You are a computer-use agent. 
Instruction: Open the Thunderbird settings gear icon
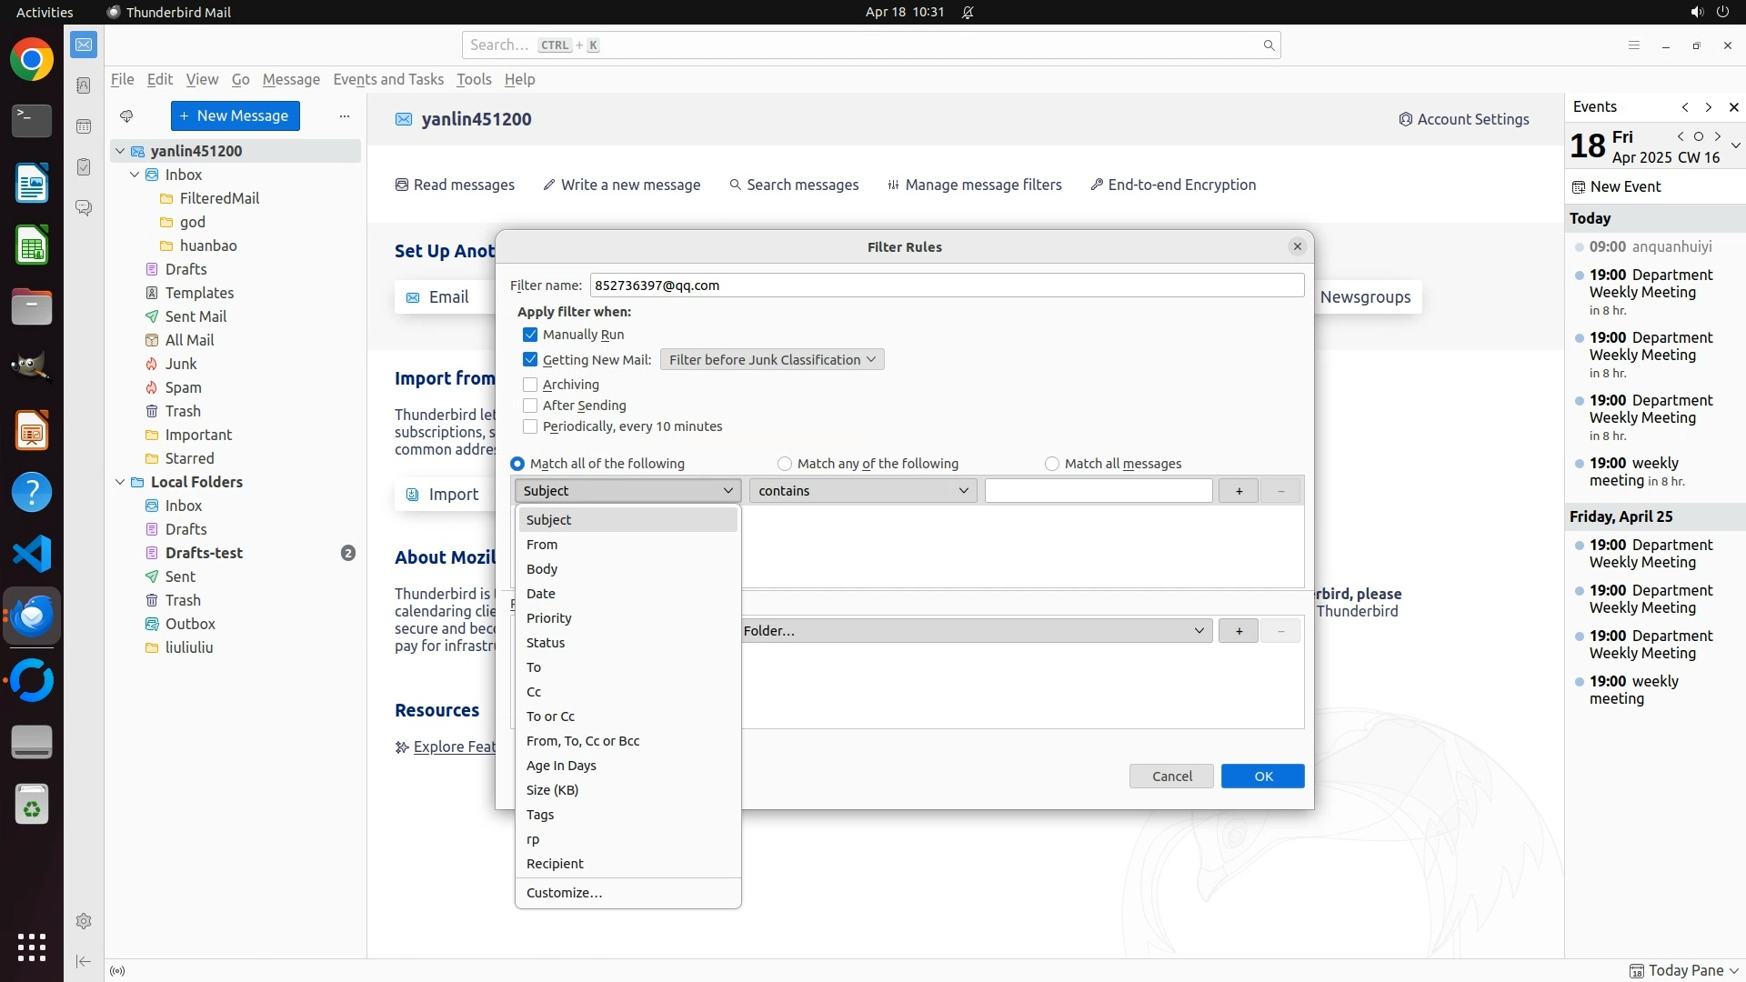click(x=84, y=921)
